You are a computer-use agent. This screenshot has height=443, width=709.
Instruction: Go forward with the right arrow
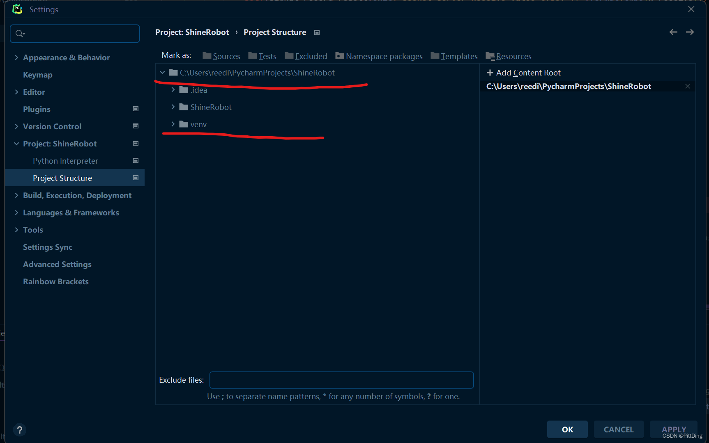pos(690,32)
